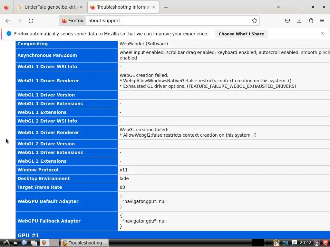Click the WebRender (Software) value

[144, 44]
